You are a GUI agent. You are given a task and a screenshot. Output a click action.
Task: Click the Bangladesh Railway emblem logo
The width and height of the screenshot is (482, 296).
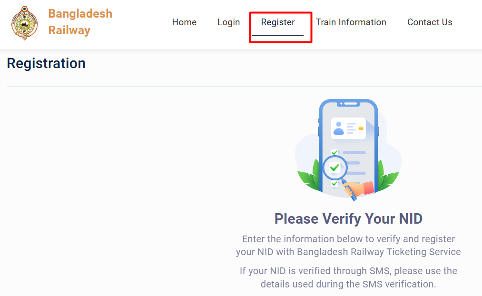[25, 22]
